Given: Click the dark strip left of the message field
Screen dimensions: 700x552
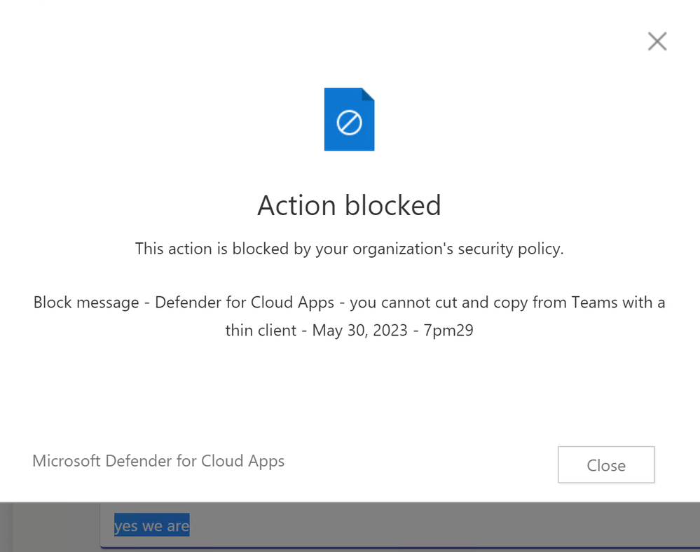Looking at the screenshot, I should coord(49,525).
